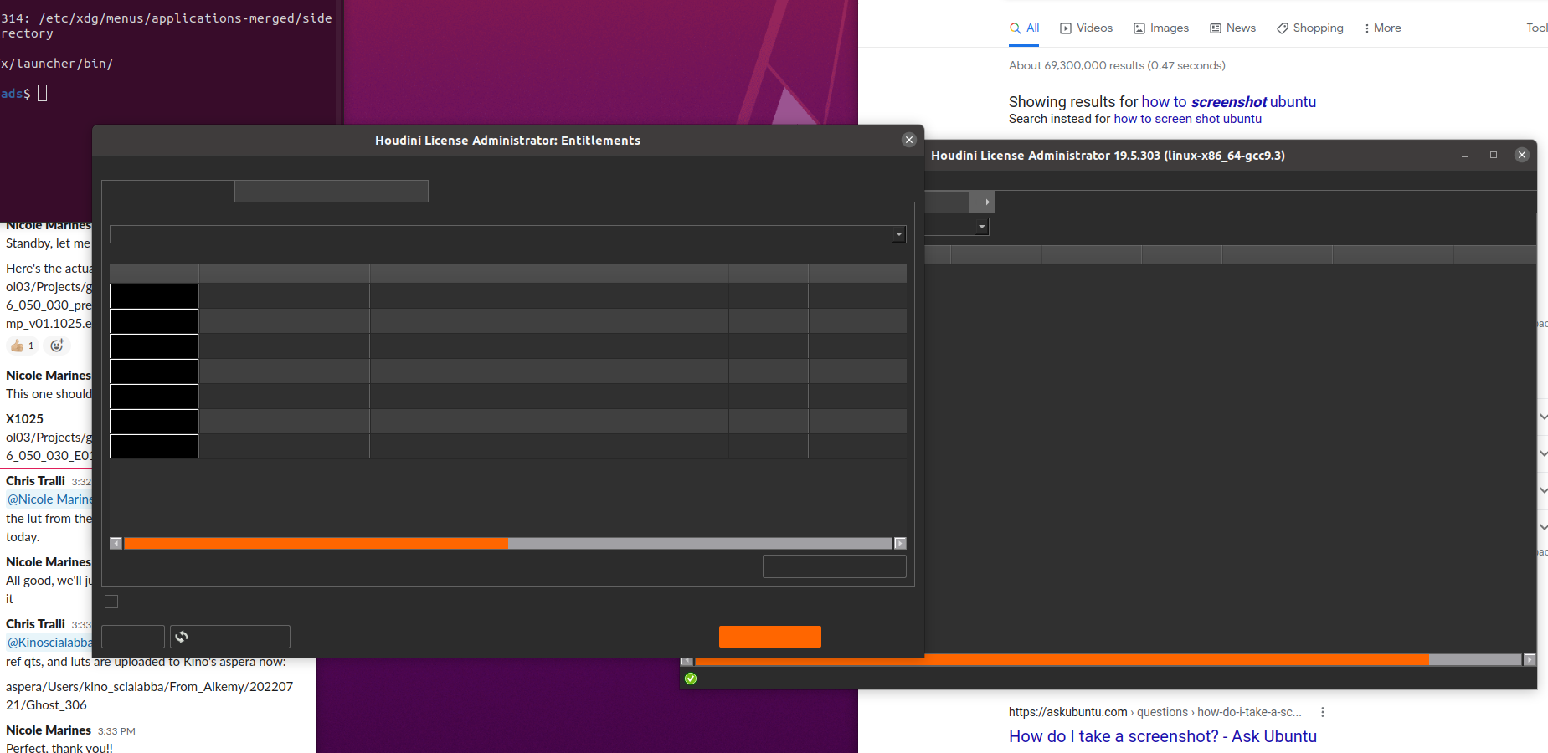Focus the input field under the Entitlements scrollbar
Image resolution: width=1548 pixels, height=753 pixels.
pos(835,566)
